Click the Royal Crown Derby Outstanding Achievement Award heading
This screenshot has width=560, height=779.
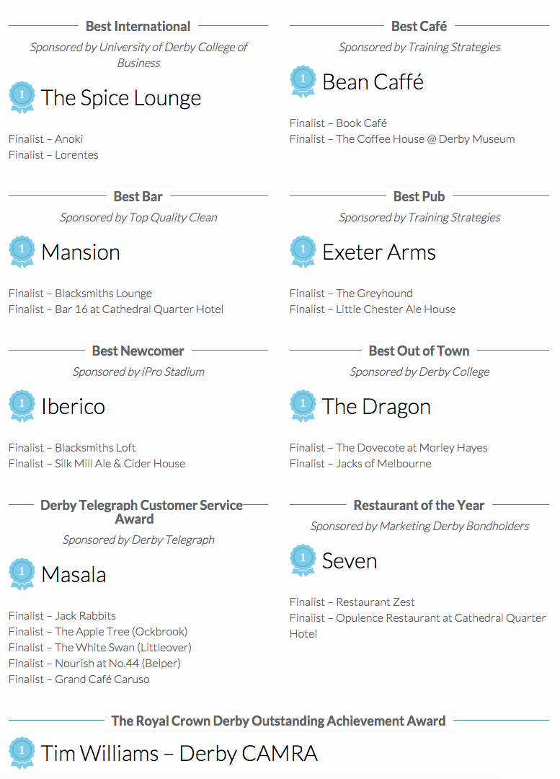(x=278, y=721)
